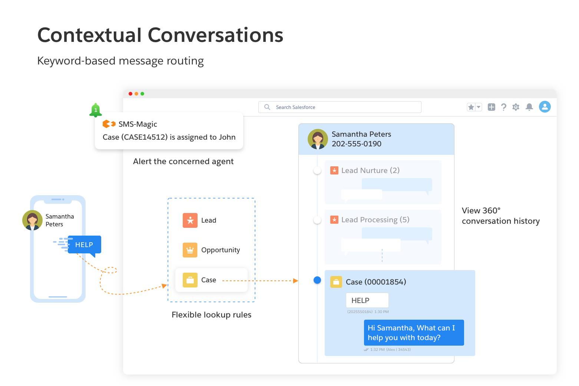Image resolution: width=579 pixels, height=386 pixels.
Task: Open the Lead Processing (5) conversation
Action: (383, 237)
